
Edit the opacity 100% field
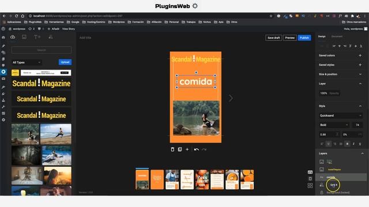pos(329,93)
